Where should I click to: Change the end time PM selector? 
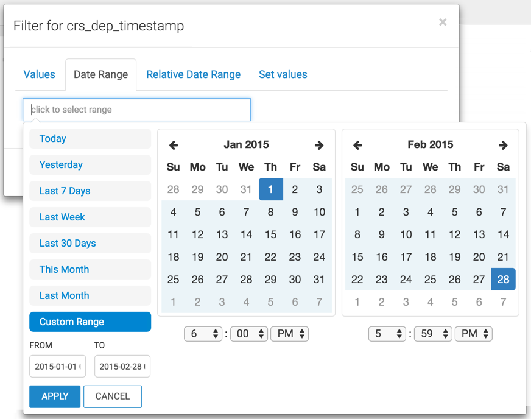(473, 334)
